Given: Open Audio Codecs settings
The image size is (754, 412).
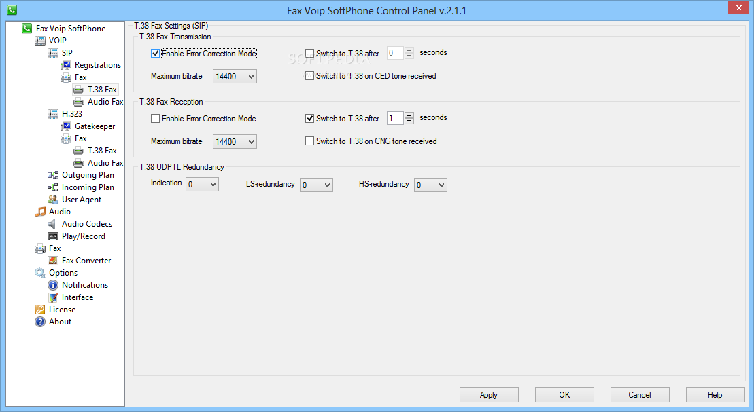Looking at the screenshot, I should coord(87,224).
